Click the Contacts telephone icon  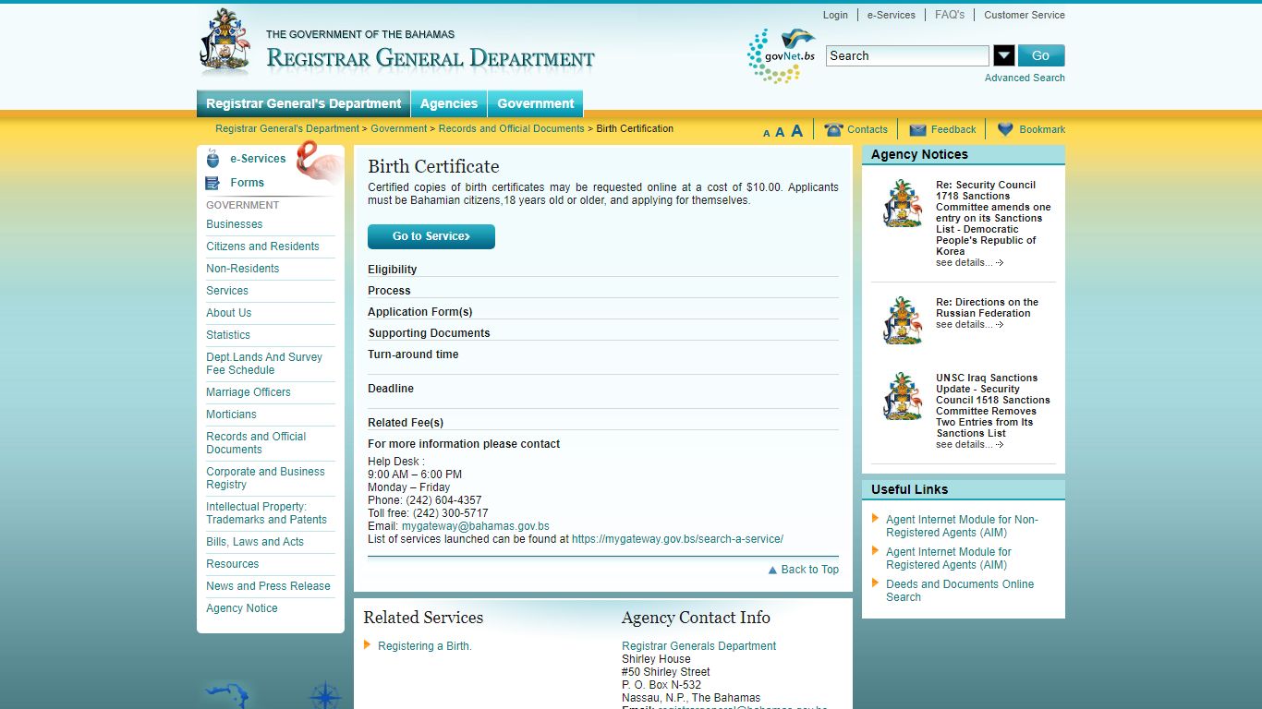(x=833, y=129)
